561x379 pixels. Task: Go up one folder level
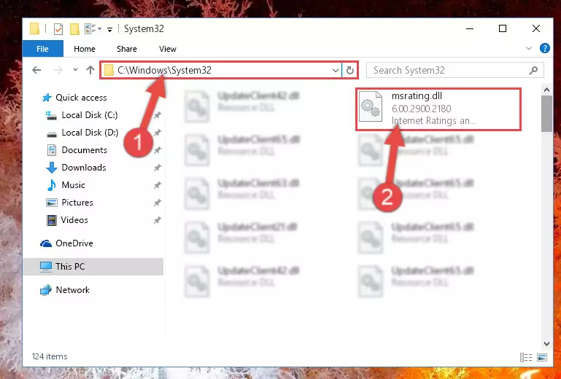[x=90, y=70]
